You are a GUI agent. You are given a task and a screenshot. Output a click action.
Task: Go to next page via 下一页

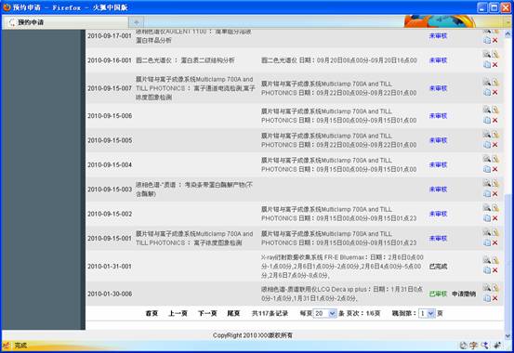point(207,314)
